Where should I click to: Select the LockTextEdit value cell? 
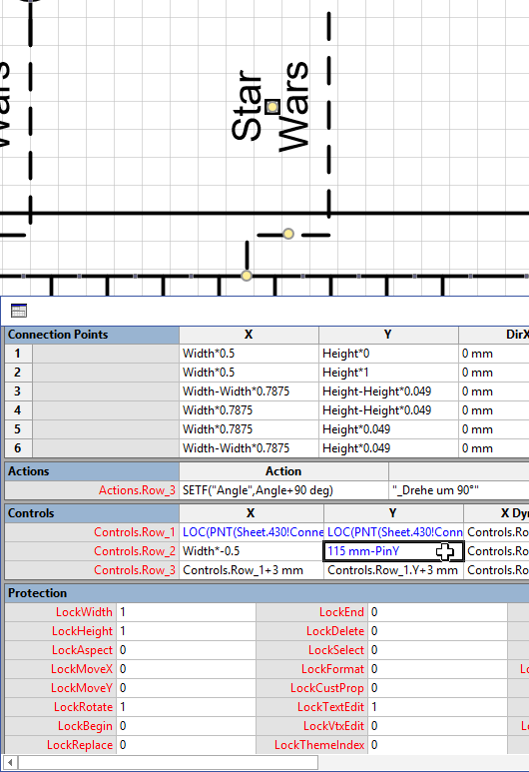tap(437, 707)
